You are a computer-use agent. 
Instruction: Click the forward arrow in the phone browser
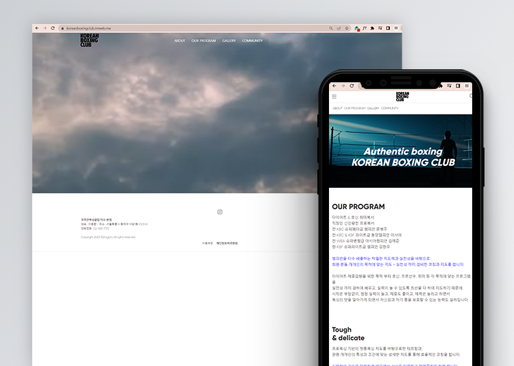click(x=343, y=86)
